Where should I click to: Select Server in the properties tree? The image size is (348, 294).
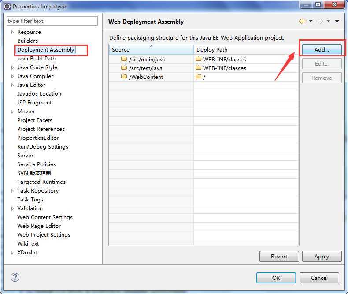point(26,156)
